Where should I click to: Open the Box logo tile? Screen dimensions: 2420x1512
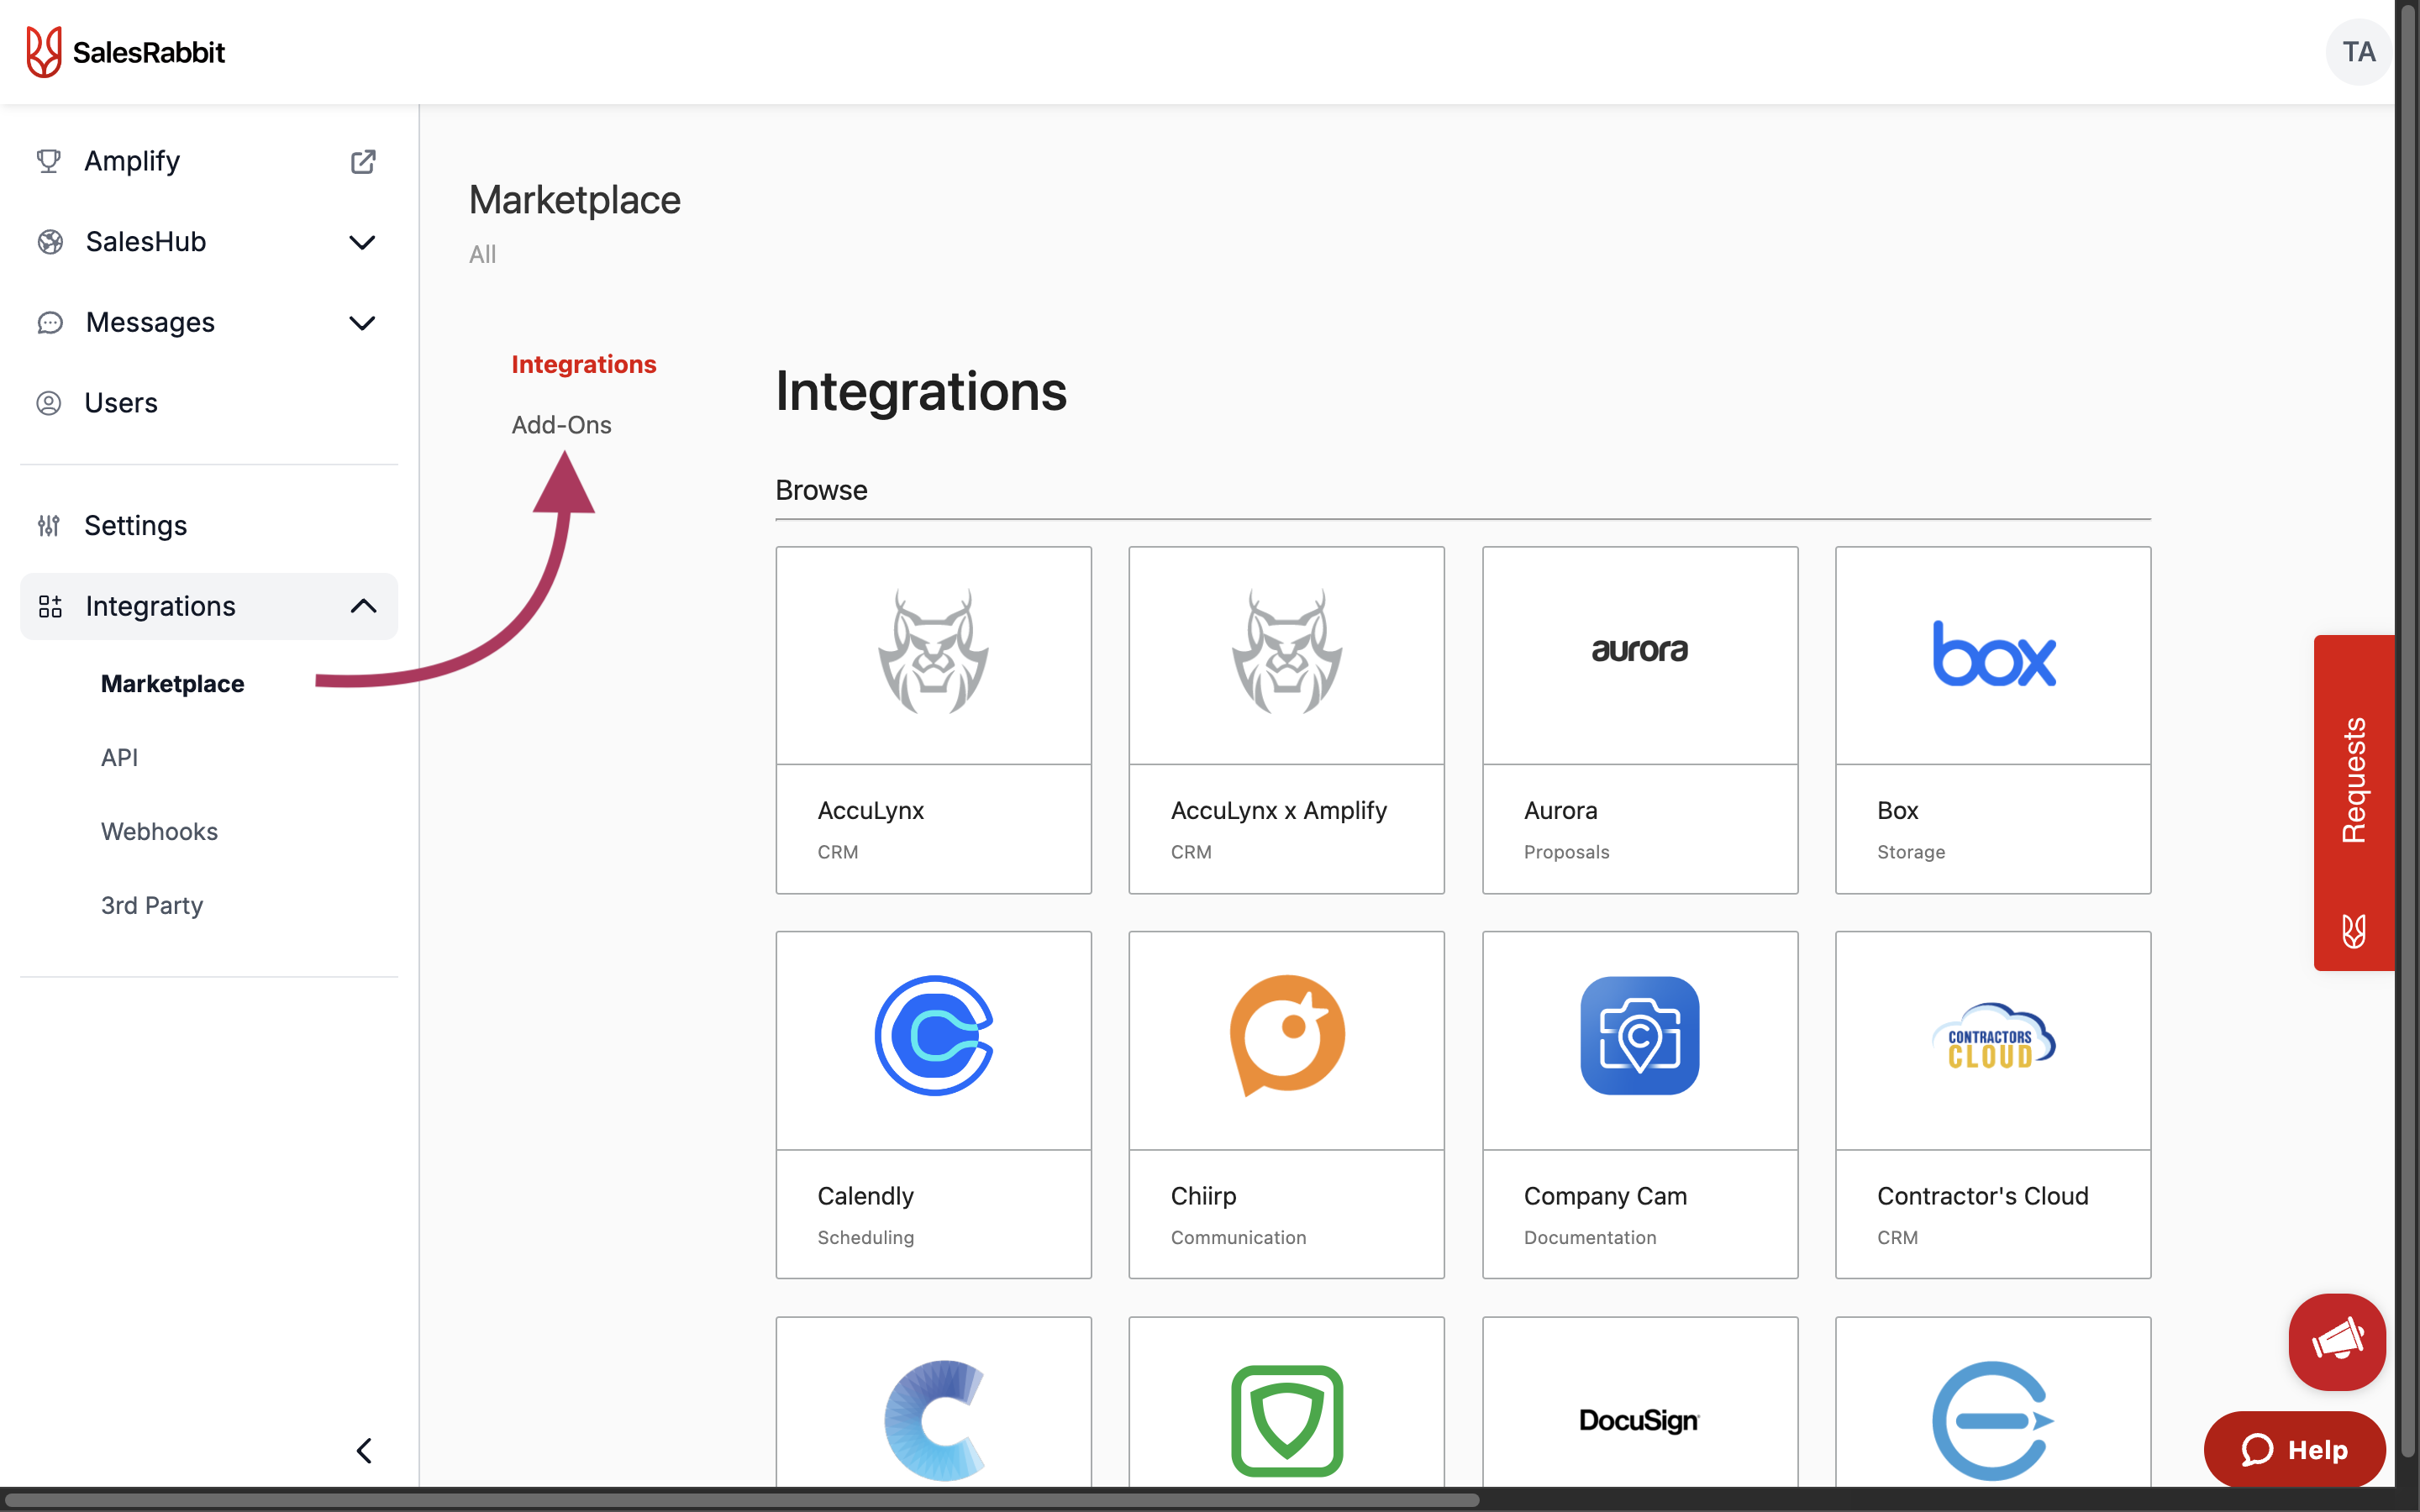1993,654
